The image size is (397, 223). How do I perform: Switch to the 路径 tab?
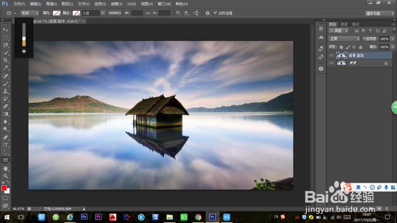coord(355,24)
